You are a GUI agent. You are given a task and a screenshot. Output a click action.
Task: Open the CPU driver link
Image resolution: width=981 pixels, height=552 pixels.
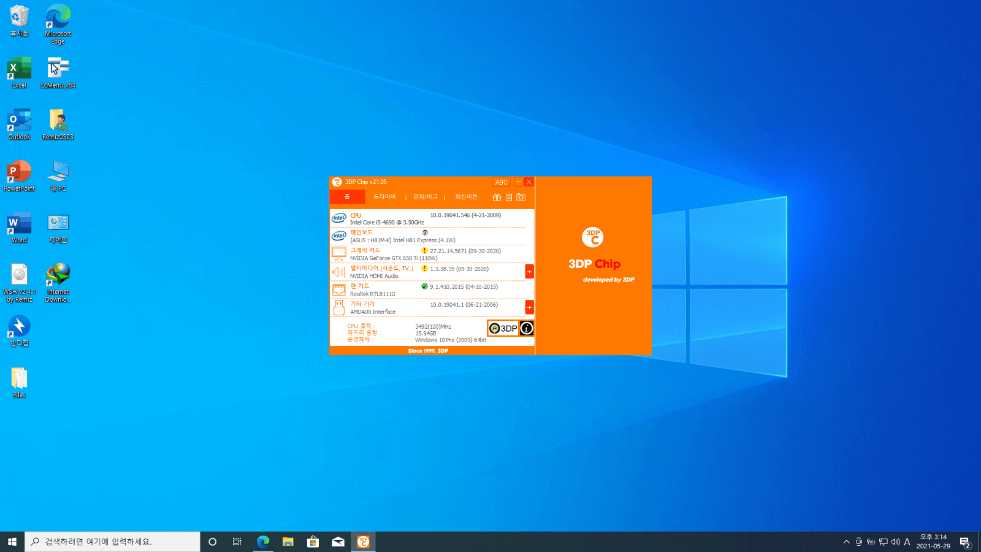click(356, 215)
